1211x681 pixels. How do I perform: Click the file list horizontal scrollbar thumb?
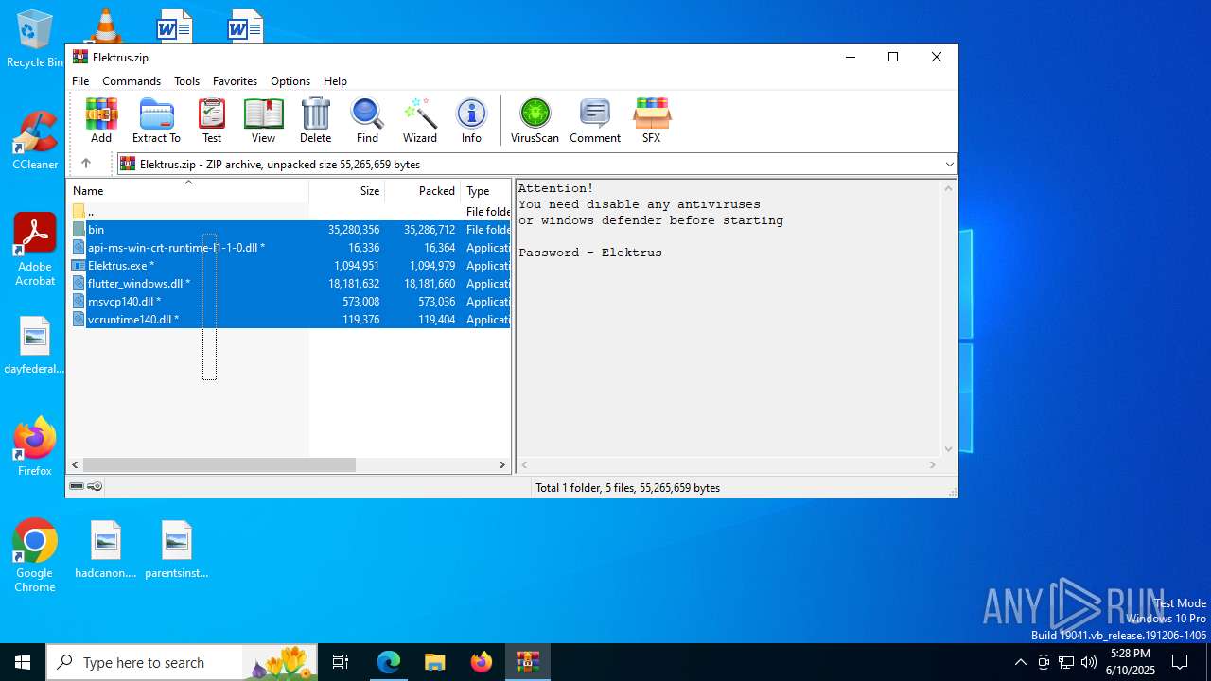click(x=219, y=464)
